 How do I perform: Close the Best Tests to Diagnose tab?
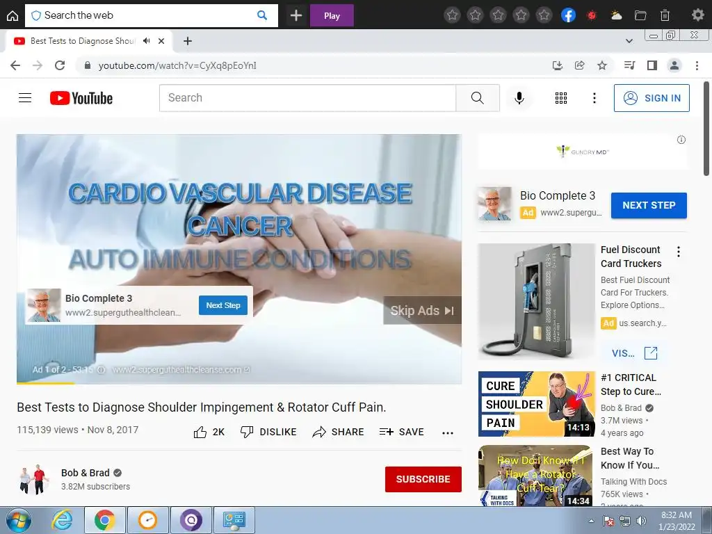point(161,41)
